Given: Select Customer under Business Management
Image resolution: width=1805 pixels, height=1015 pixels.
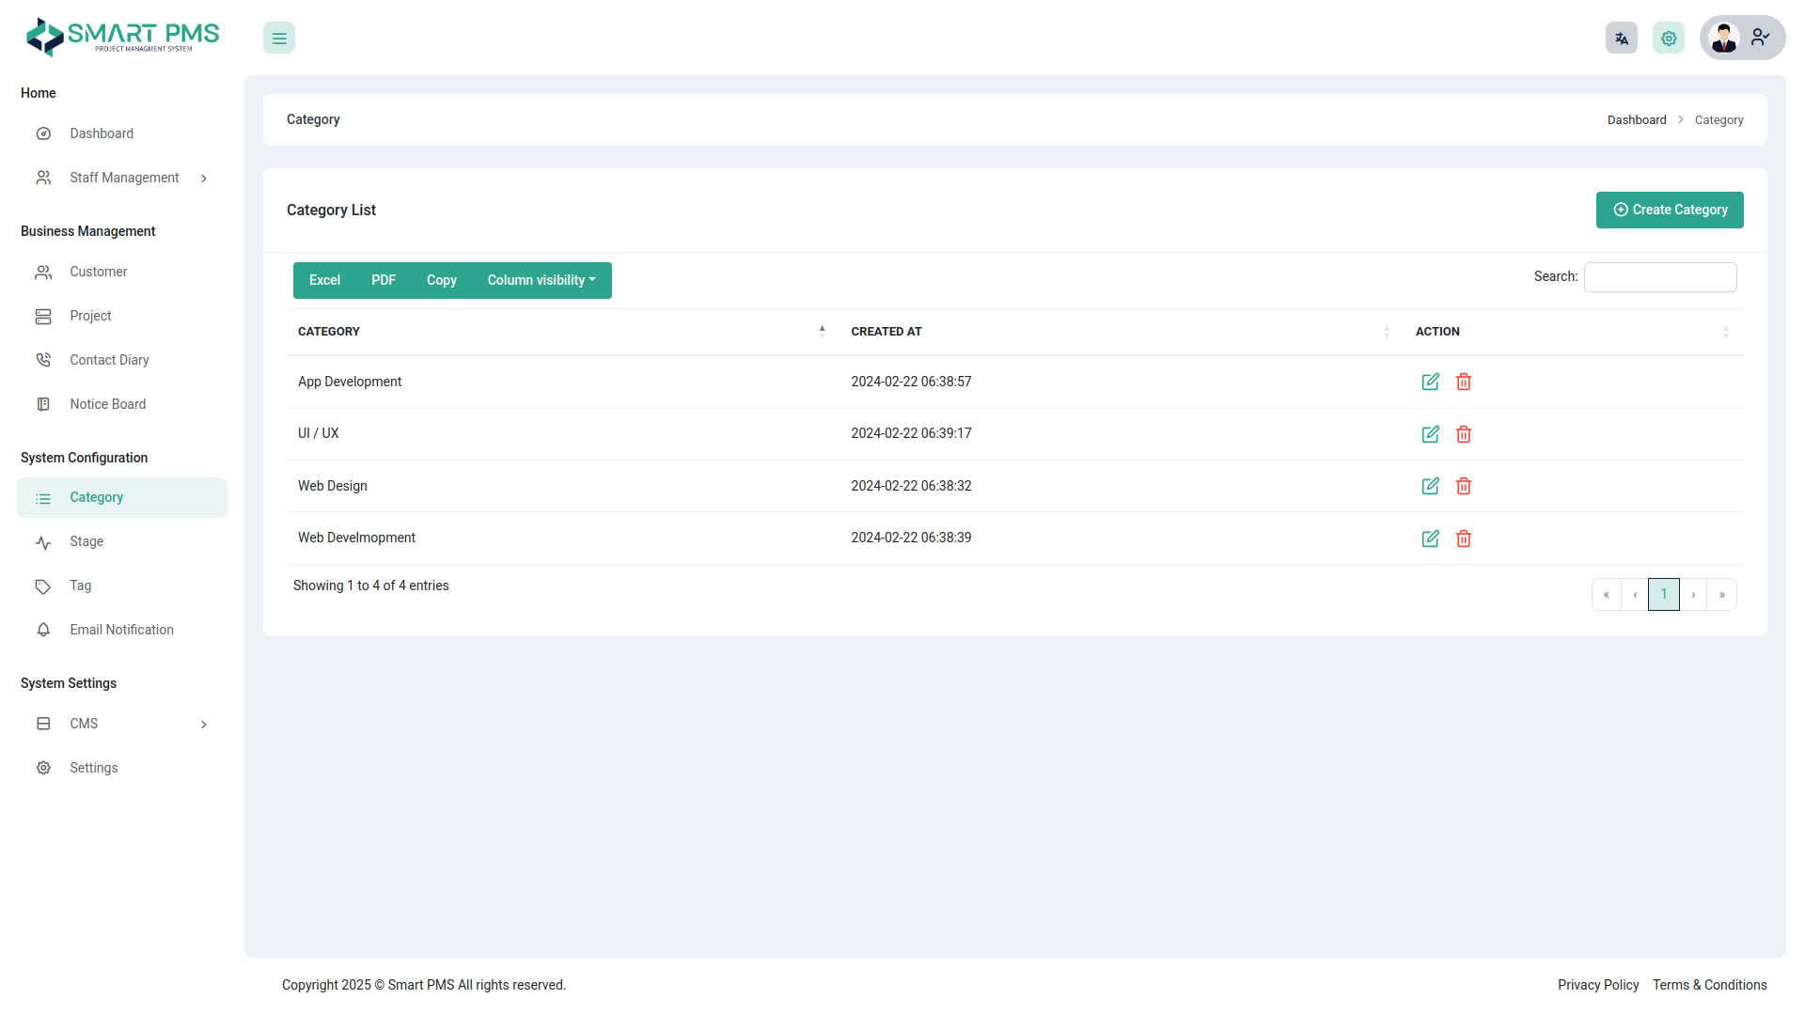Looking at the screenshot, I should (98, 272).
